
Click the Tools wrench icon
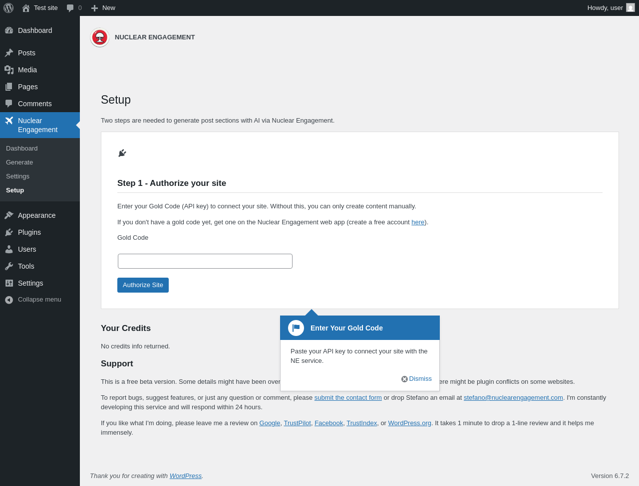click(9, 266)
